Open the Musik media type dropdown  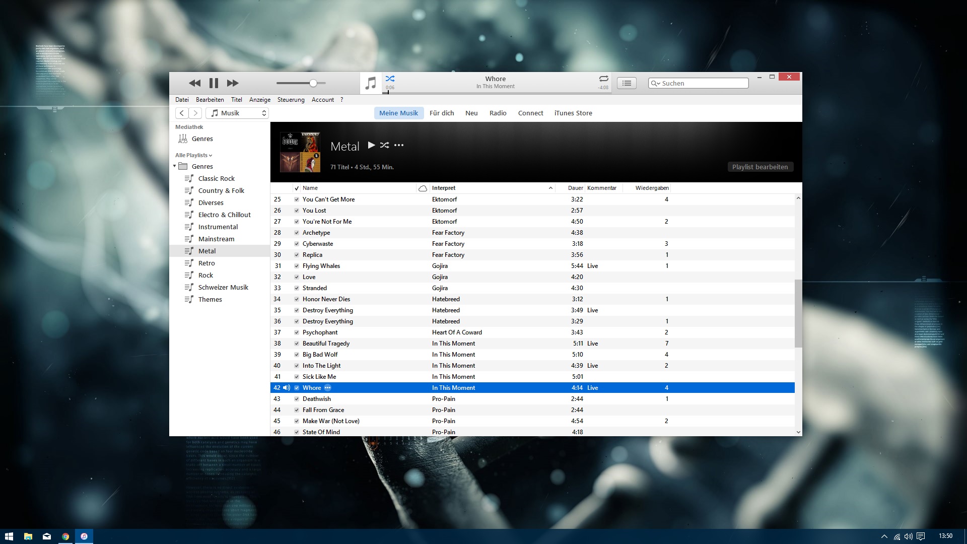point(238,113)
